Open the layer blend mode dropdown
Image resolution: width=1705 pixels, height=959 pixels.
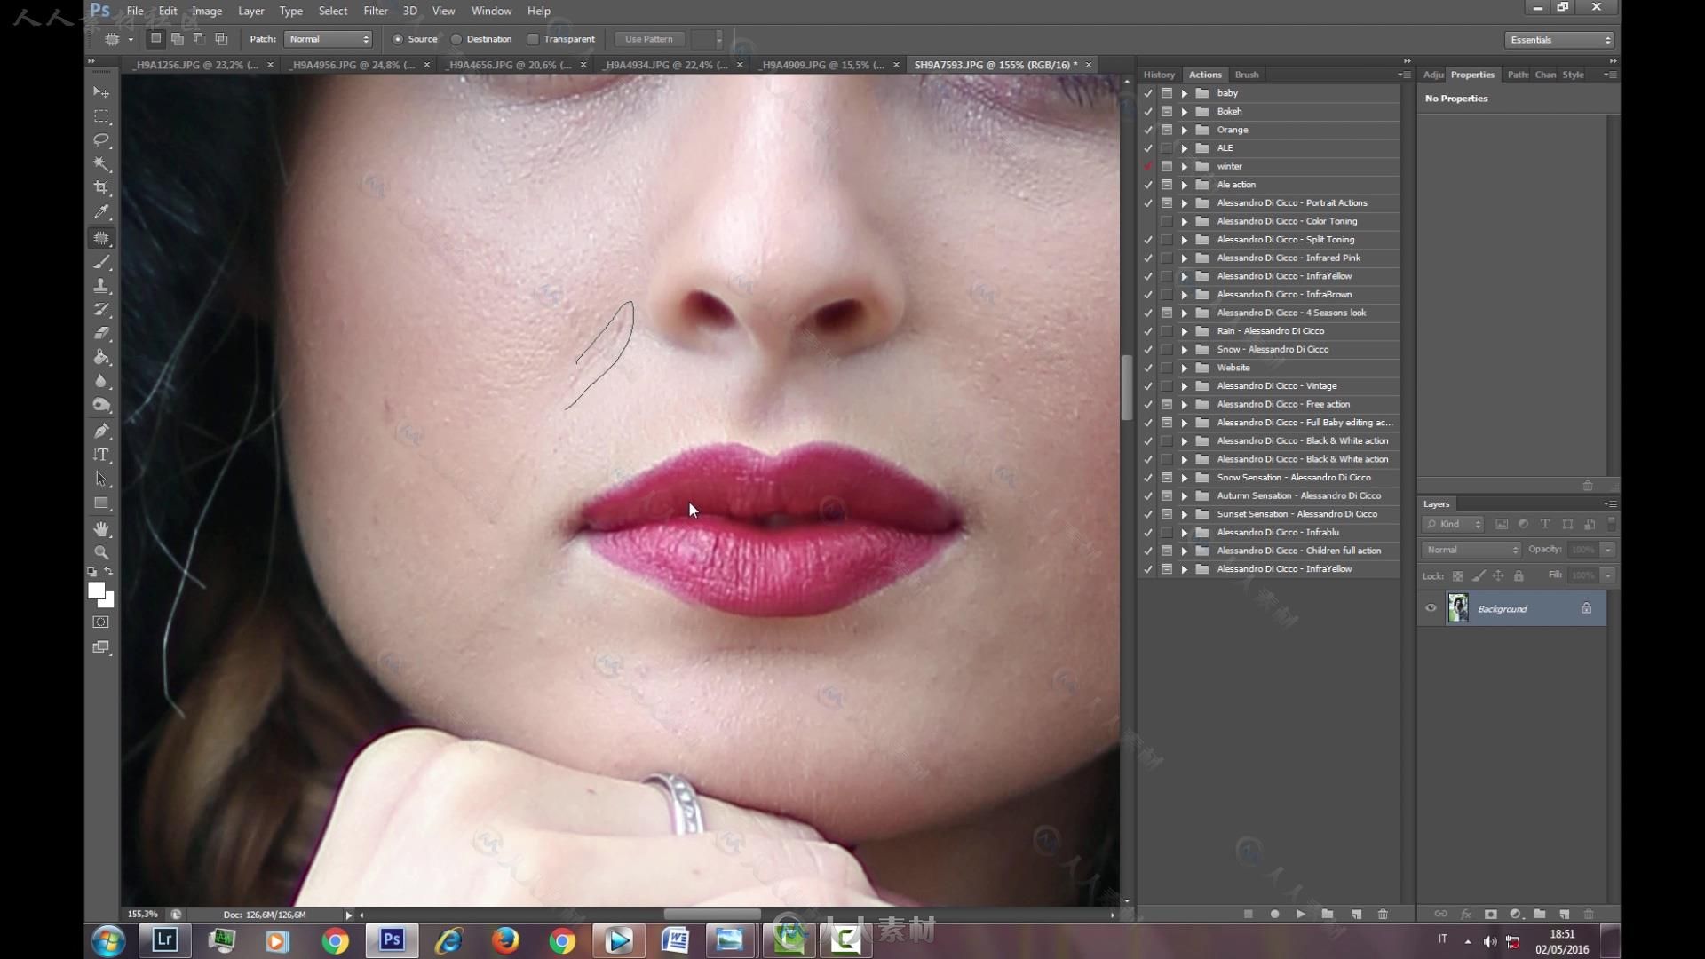point(1471,550)
